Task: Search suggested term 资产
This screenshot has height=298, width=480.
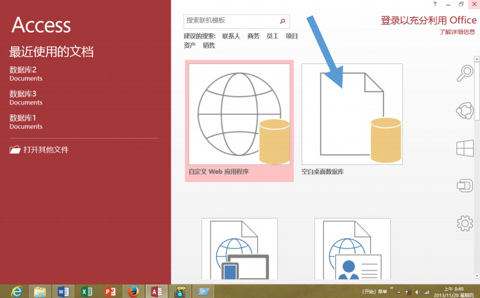Action: click(190, 46)
